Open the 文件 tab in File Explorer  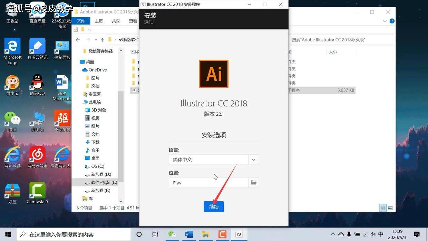81,21
